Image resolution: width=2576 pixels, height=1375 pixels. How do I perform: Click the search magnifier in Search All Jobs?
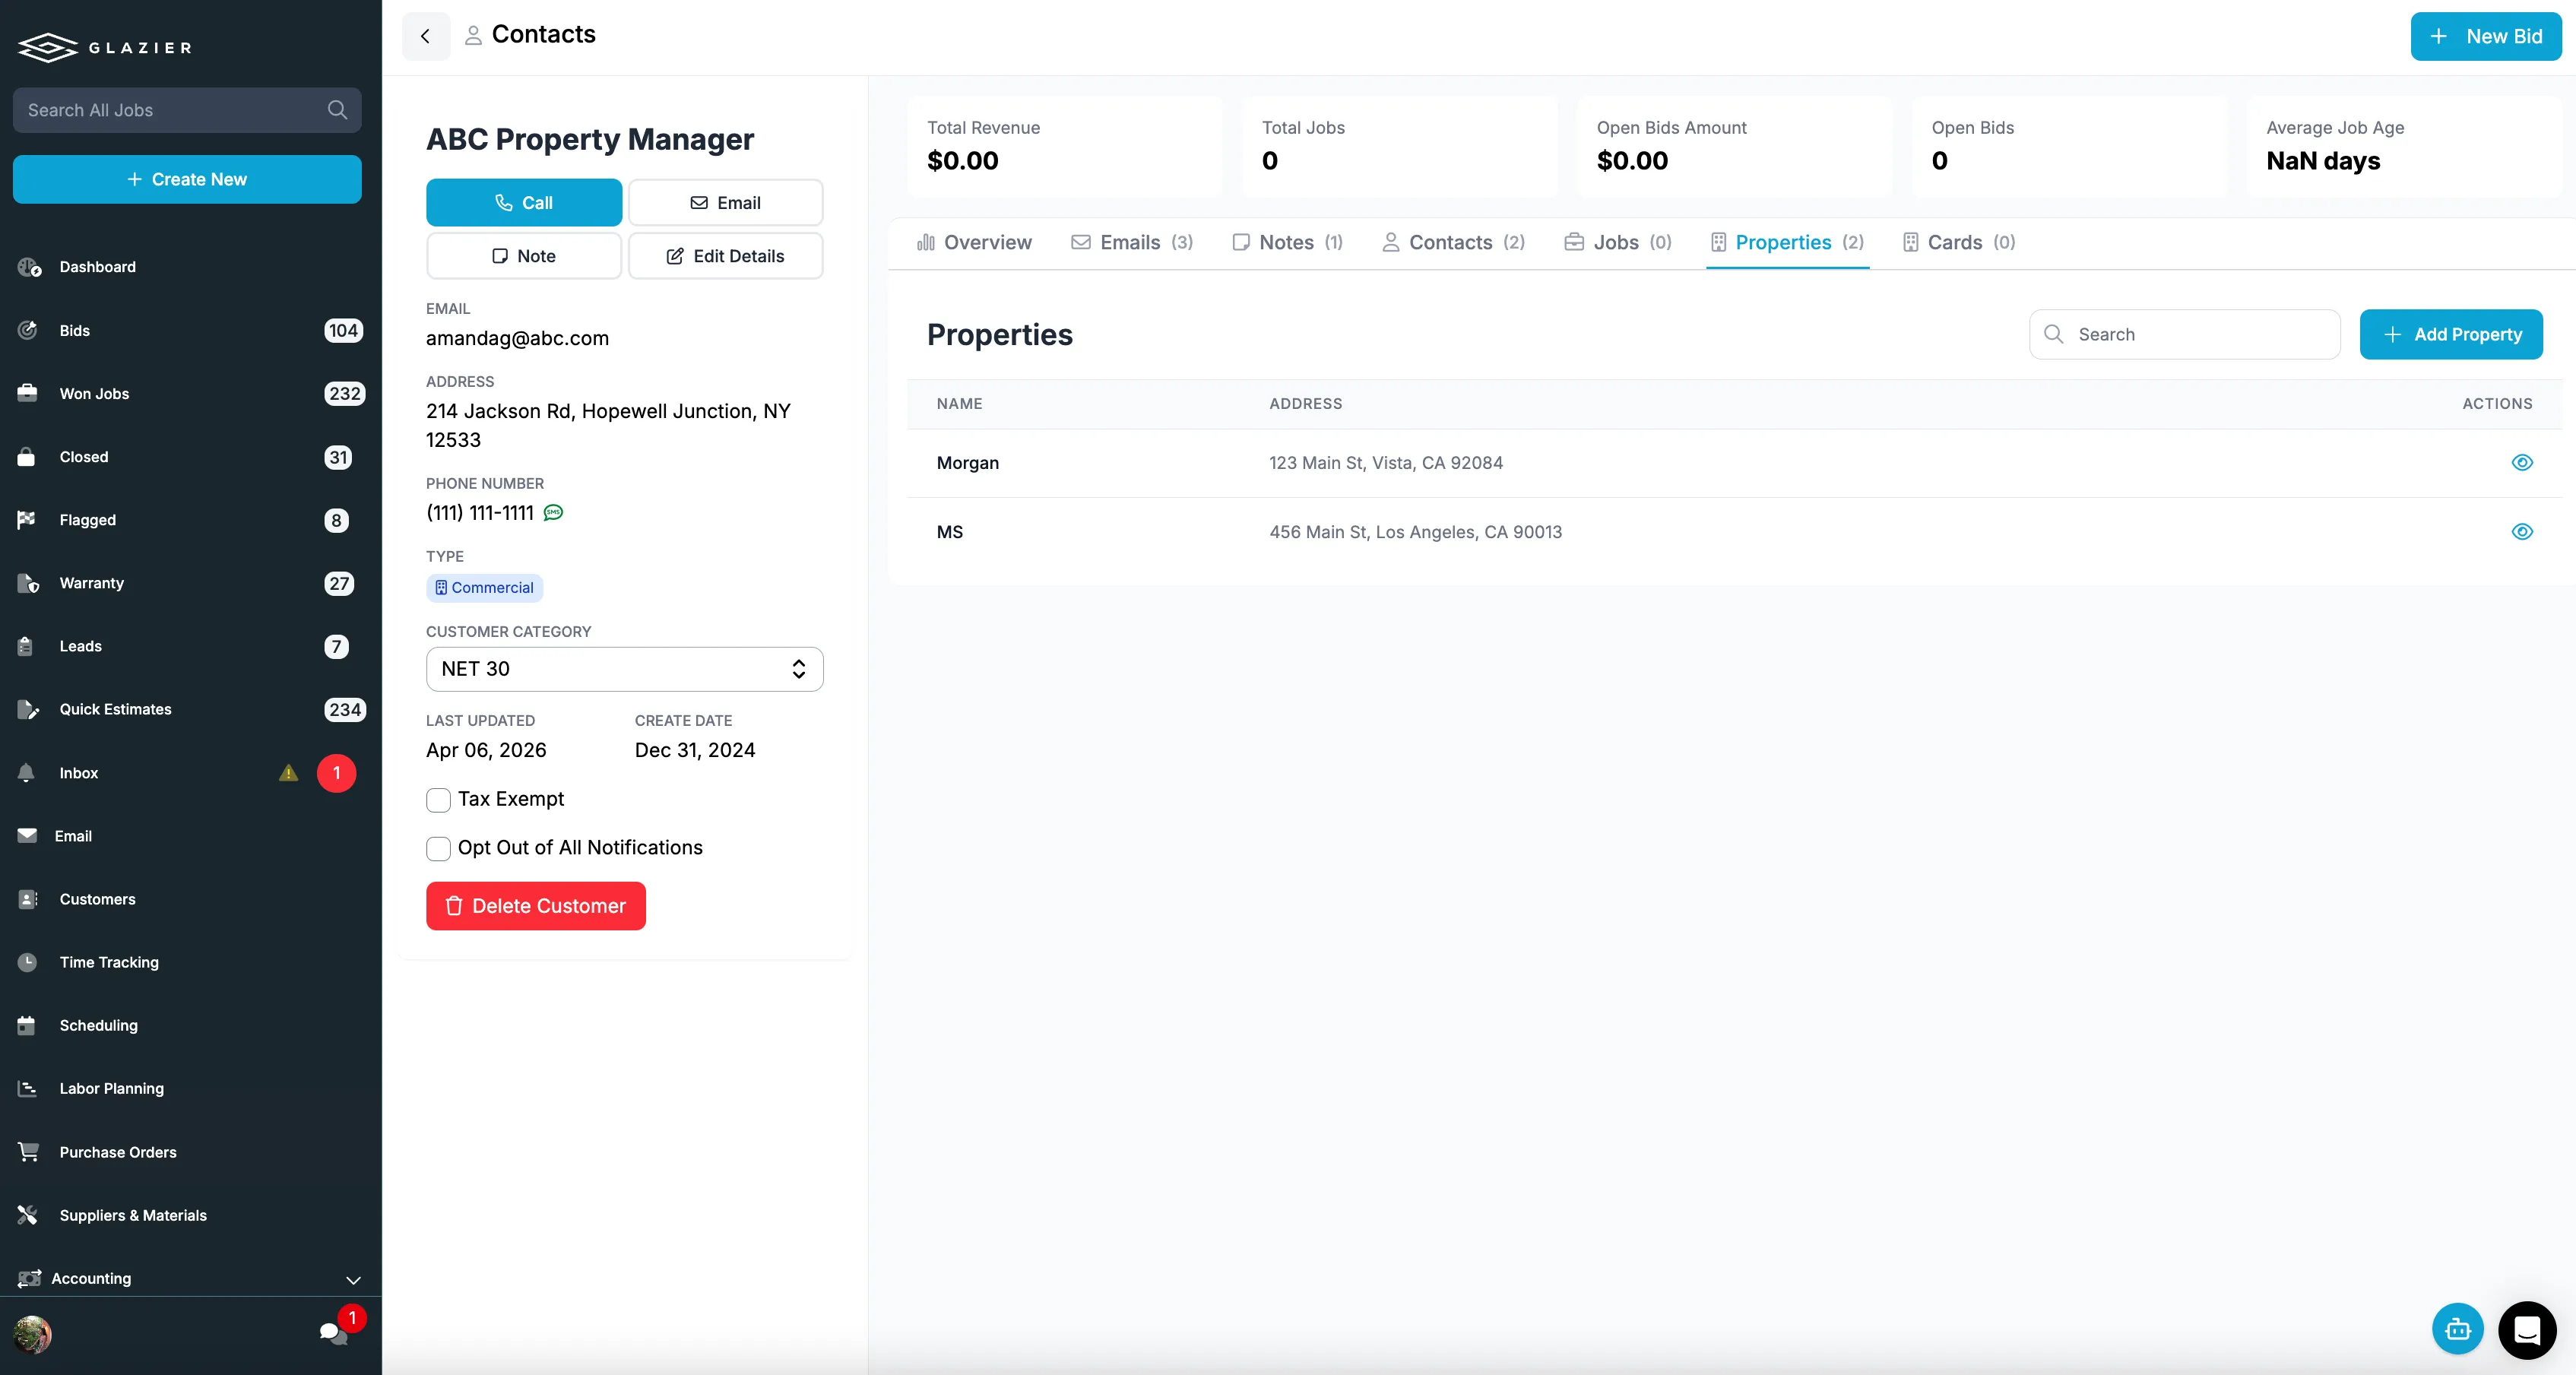pyautogui.click(x=337, y=110)
